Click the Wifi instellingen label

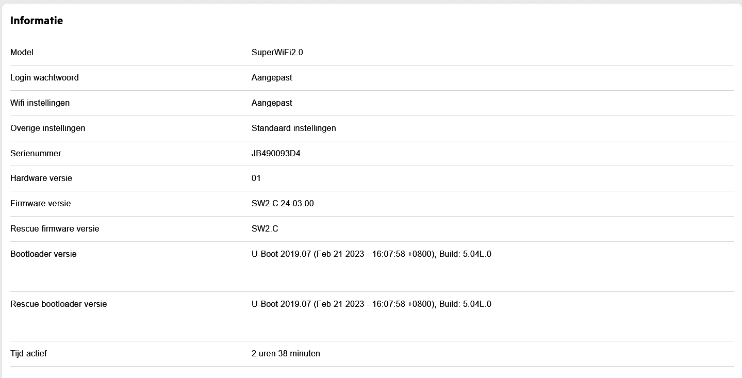[40, 103]
